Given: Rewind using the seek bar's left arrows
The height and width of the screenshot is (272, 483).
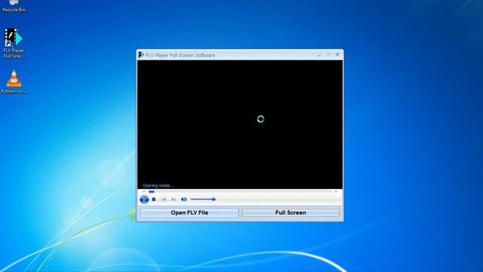Looking at the screenshot, I should [x=144, y=191].
